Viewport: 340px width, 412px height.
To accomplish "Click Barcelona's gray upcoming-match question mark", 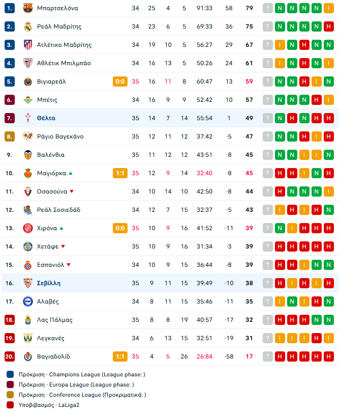I will [268, 8].
